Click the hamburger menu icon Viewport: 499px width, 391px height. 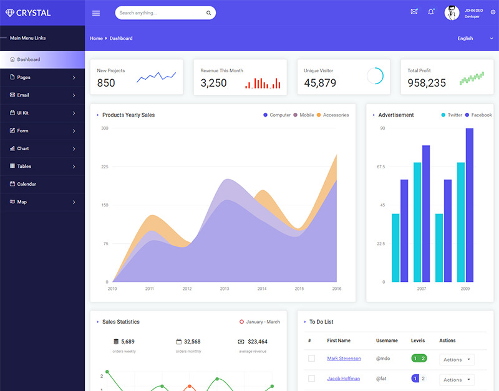pyautogui.click(x=96, y=13)
